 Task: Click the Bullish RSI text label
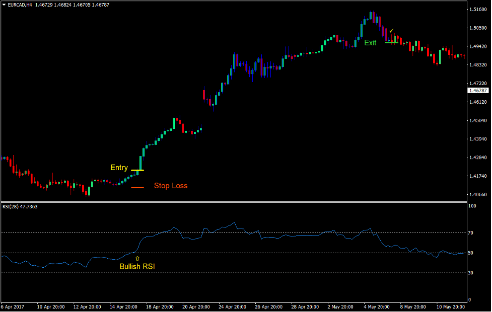137,266
